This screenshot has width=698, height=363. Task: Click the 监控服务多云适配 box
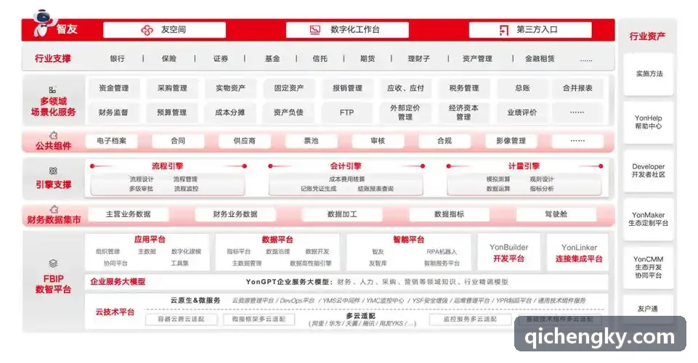[470, 319]
